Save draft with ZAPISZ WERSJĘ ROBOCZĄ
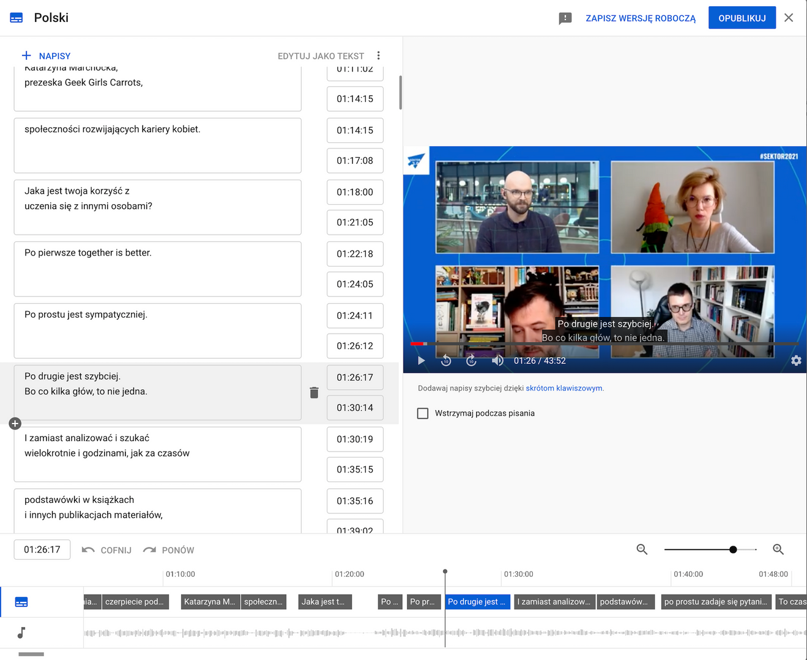This screenshot has height=660, width=807. 640,18
